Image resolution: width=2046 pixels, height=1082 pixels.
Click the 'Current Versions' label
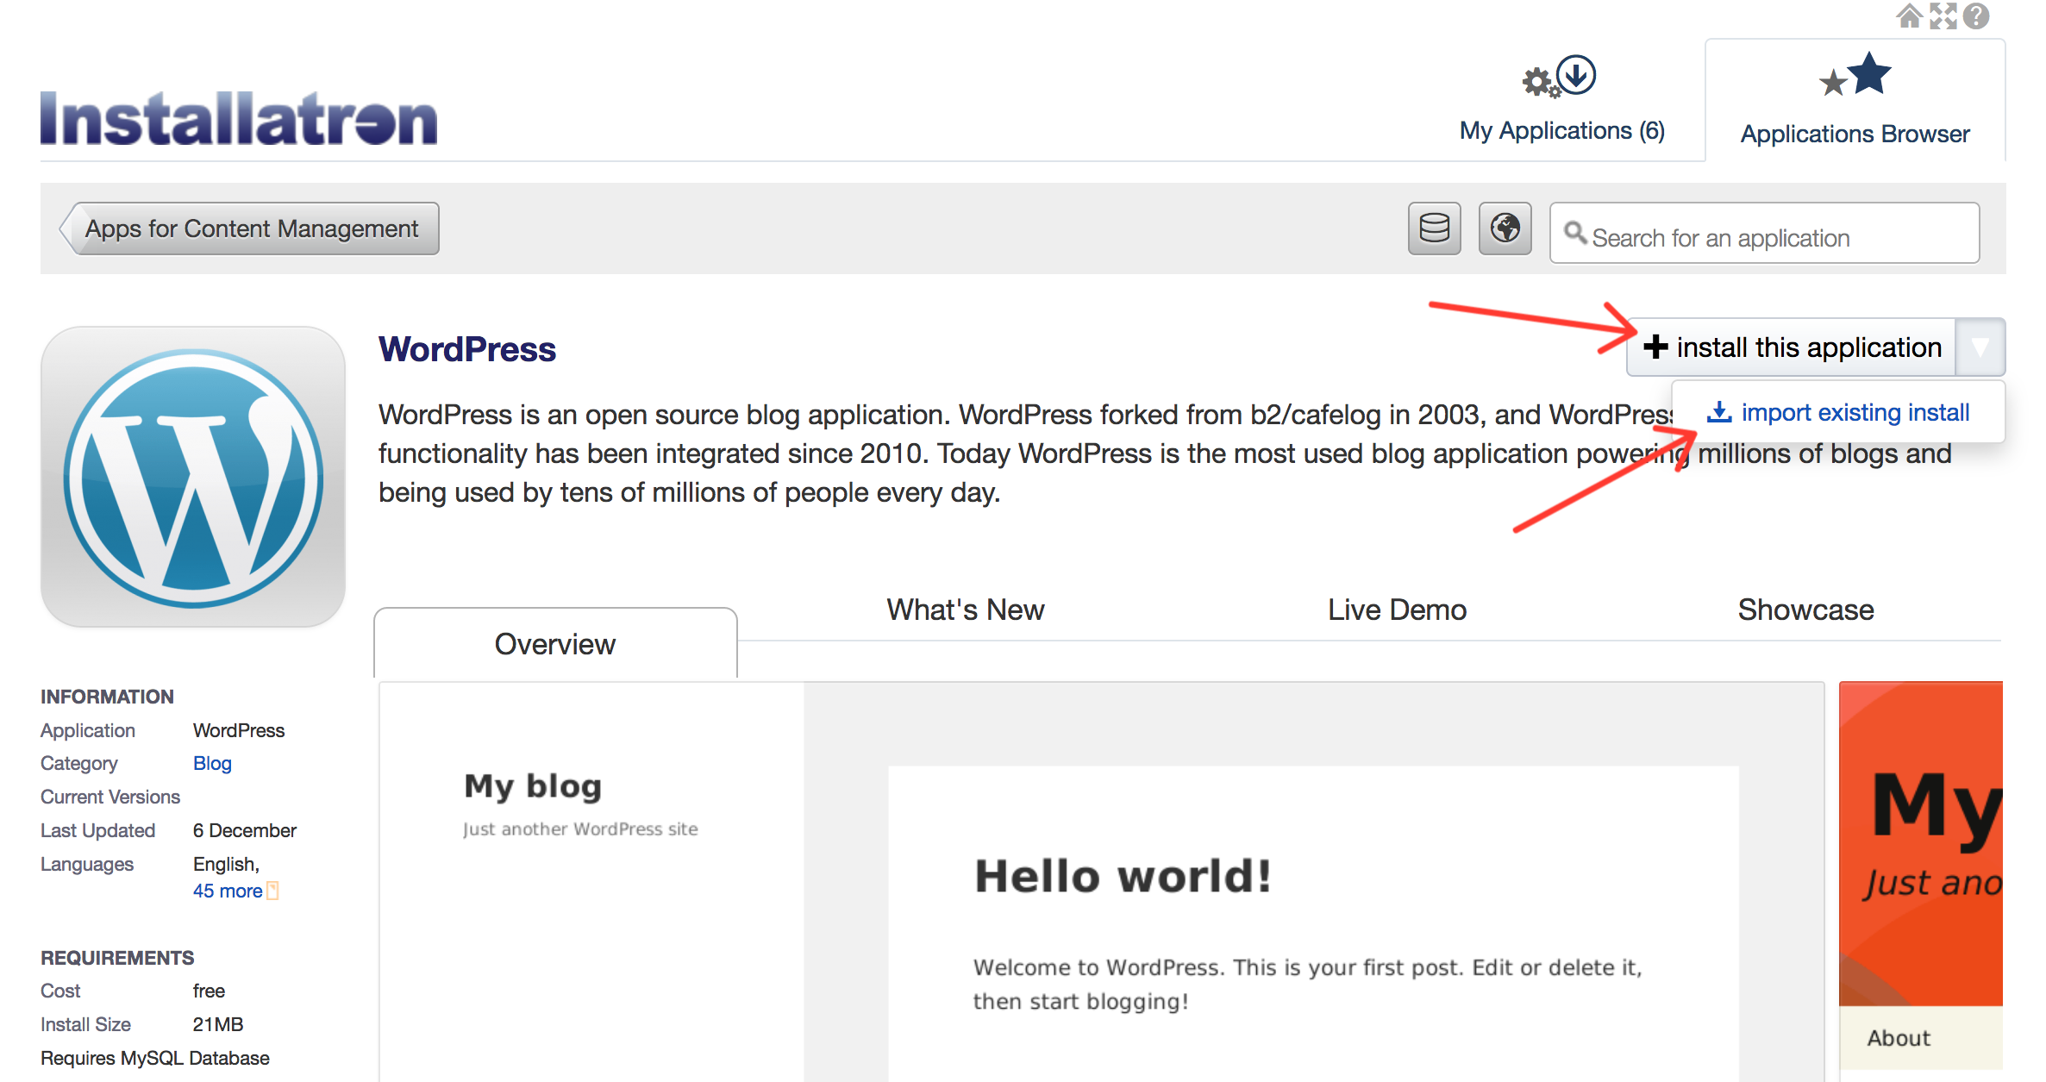110,797
